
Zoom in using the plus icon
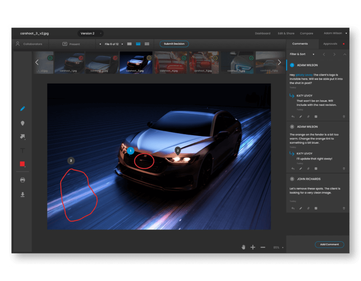[x=253, y=247]
